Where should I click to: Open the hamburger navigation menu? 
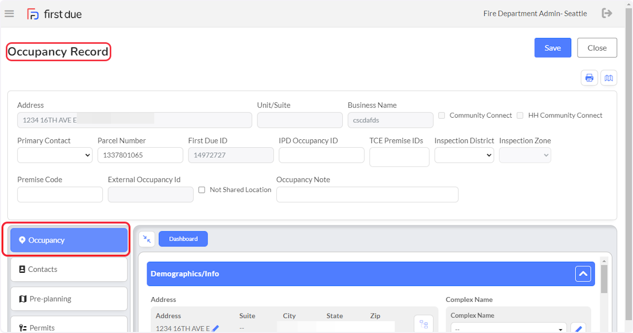click(9, 14)
